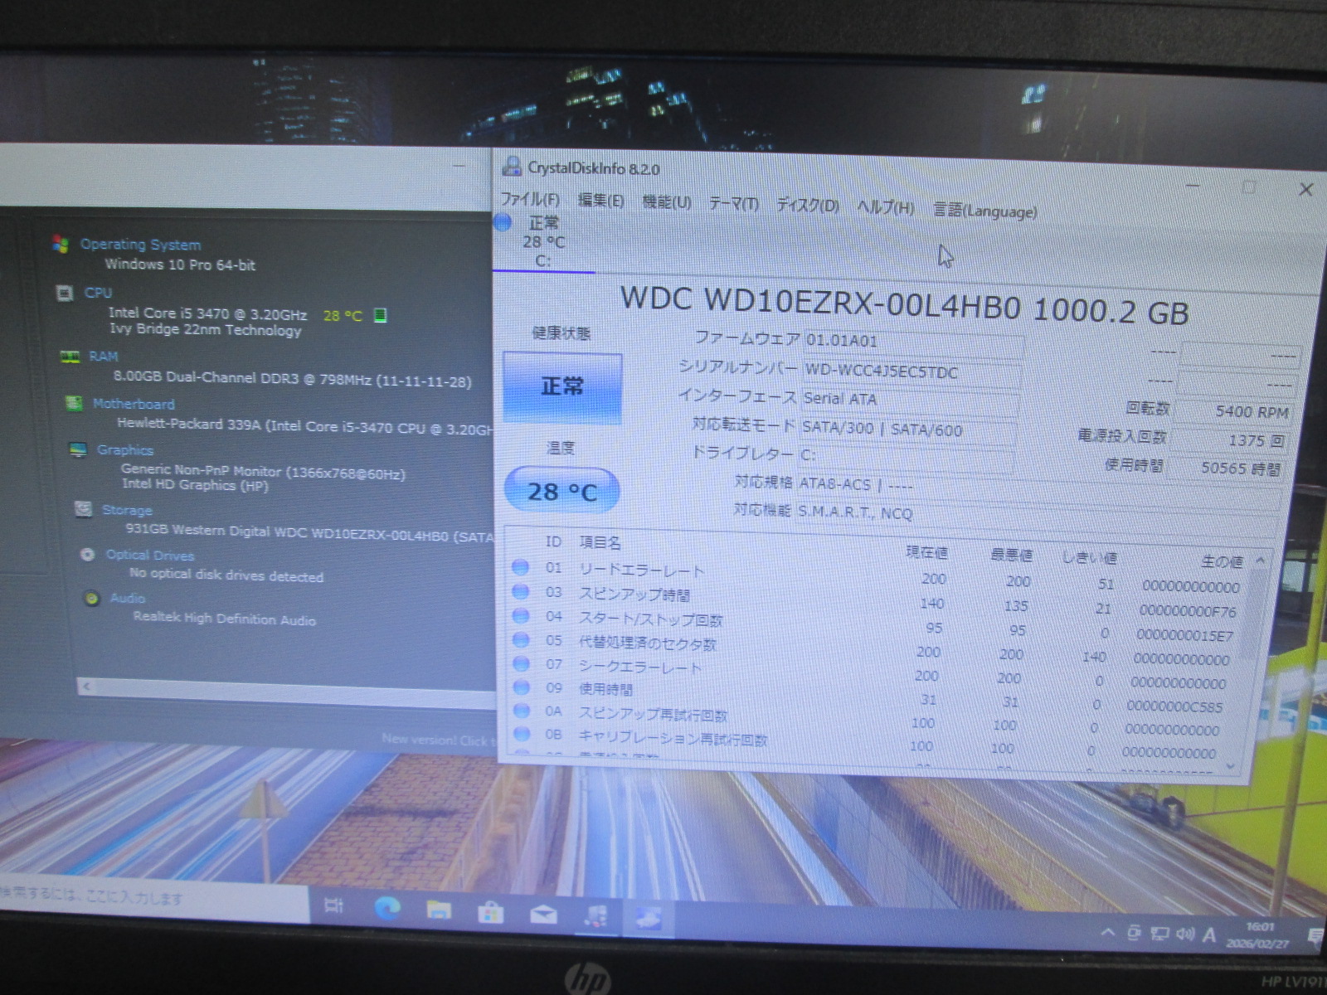Image resolution: width=1327 pixels, height=995 pixels.
Task: Click the 正常 health status button
Action: coord(561,387)
